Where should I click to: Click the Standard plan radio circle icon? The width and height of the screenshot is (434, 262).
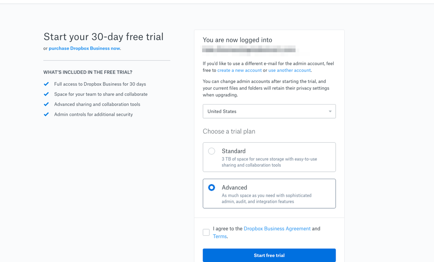(212, 151)
